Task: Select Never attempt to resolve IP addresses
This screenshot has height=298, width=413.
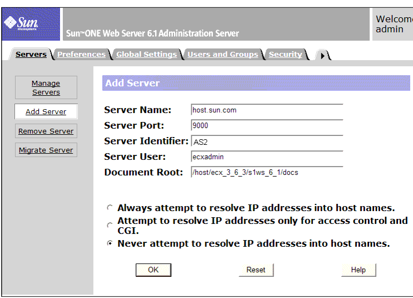Action: point(110,243)
